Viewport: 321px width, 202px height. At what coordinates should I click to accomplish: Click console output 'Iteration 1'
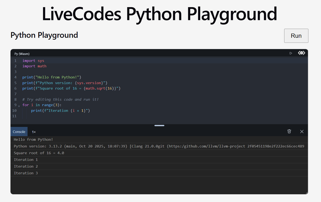26,160
